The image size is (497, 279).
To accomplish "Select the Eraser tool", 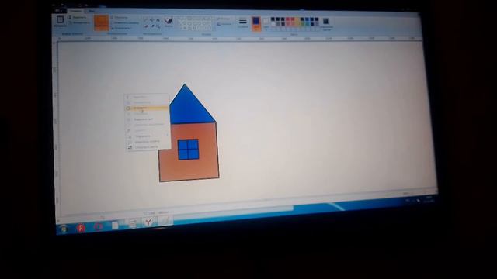I will (146, 26).
